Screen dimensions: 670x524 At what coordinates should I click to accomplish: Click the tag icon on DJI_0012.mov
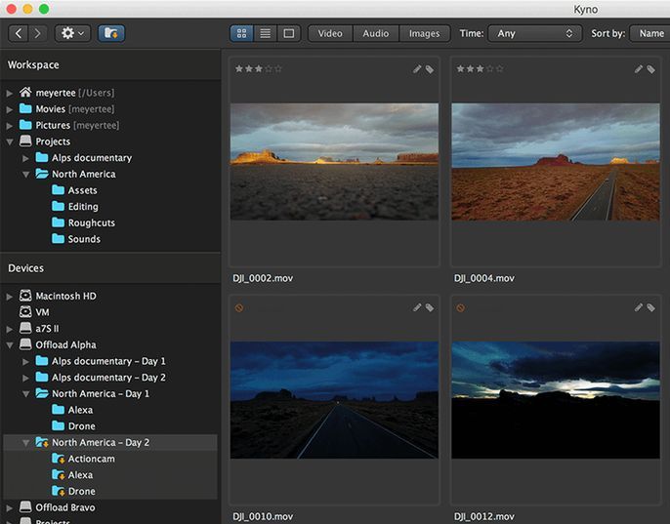[651, 307]
